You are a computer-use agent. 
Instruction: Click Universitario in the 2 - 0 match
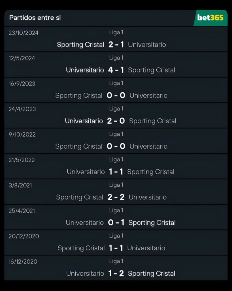tap(83, 121)
